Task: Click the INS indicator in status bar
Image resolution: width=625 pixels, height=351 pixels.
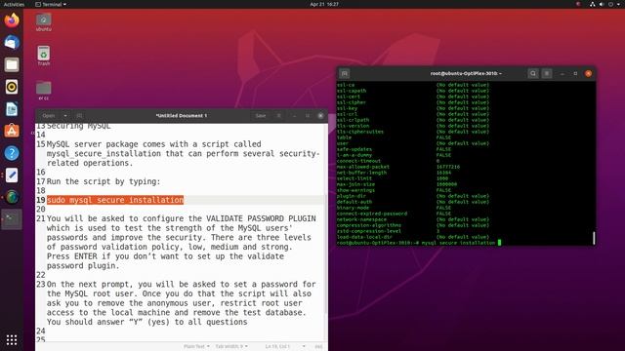Action: click(318, 346)
